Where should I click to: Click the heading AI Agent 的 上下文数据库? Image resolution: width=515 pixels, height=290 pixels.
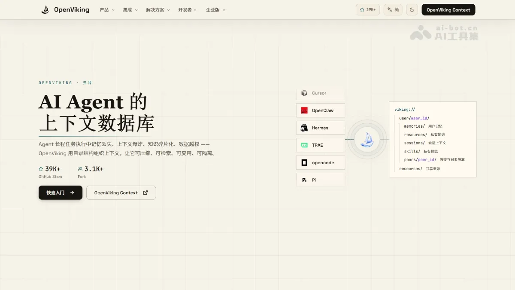[97, 113]
